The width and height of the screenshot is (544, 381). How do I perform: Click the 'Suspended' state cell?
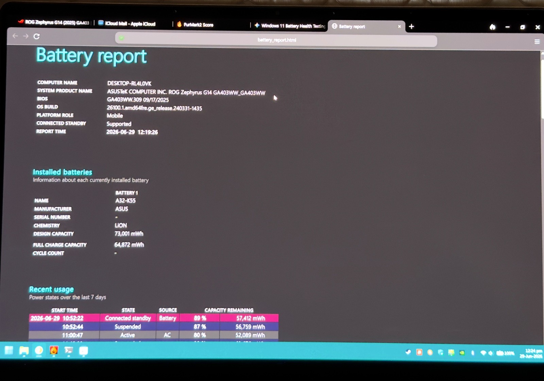[128, 327]
